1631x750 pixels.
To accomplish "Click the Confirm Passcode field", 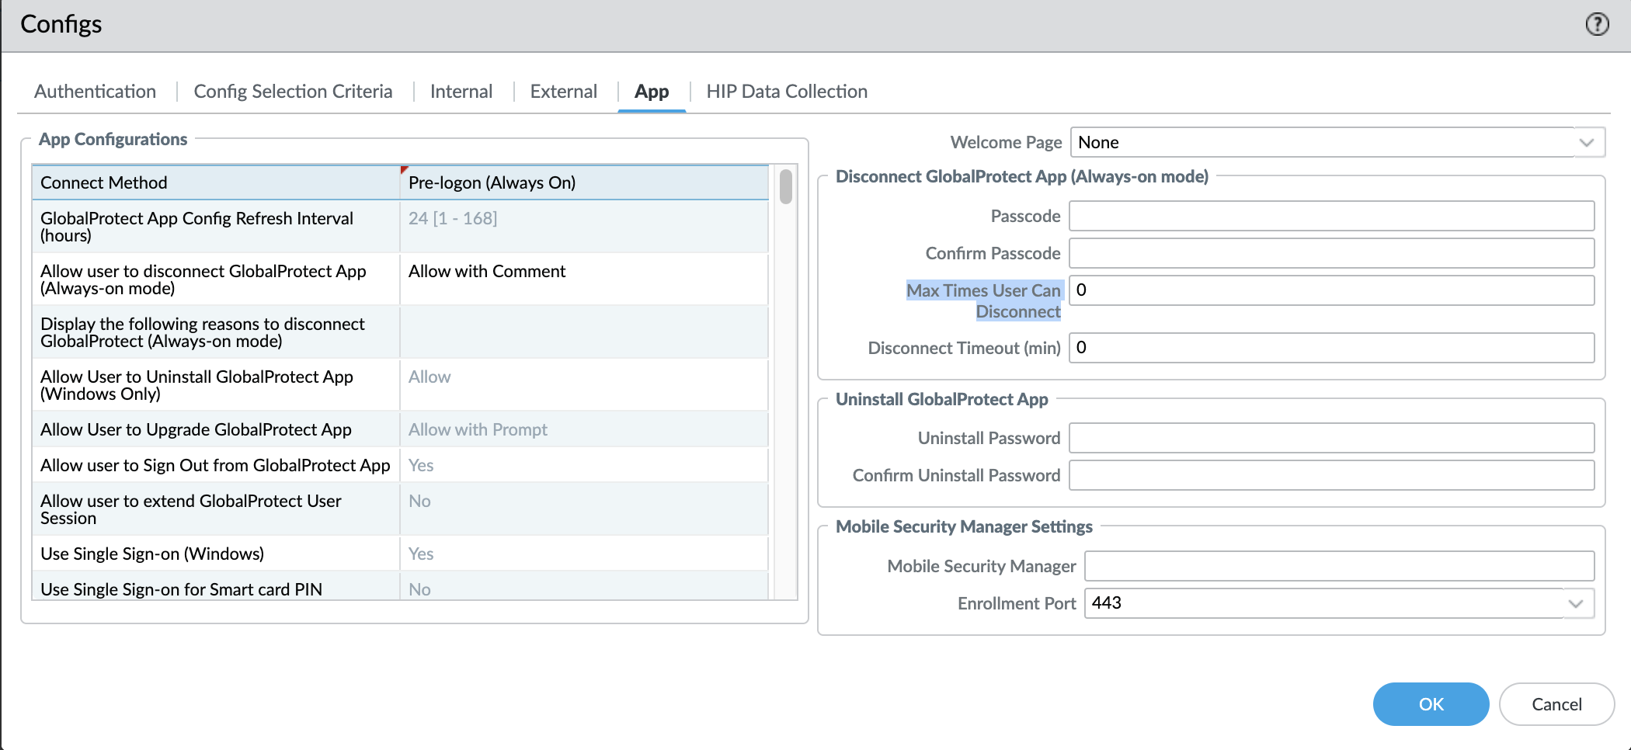I will (x=1331, y=253).
